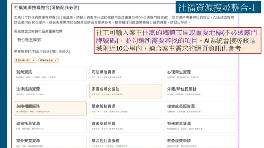The image size is (264, 148).
Task: Choose the 家外安置資源 option
Action: pos(50,142)
